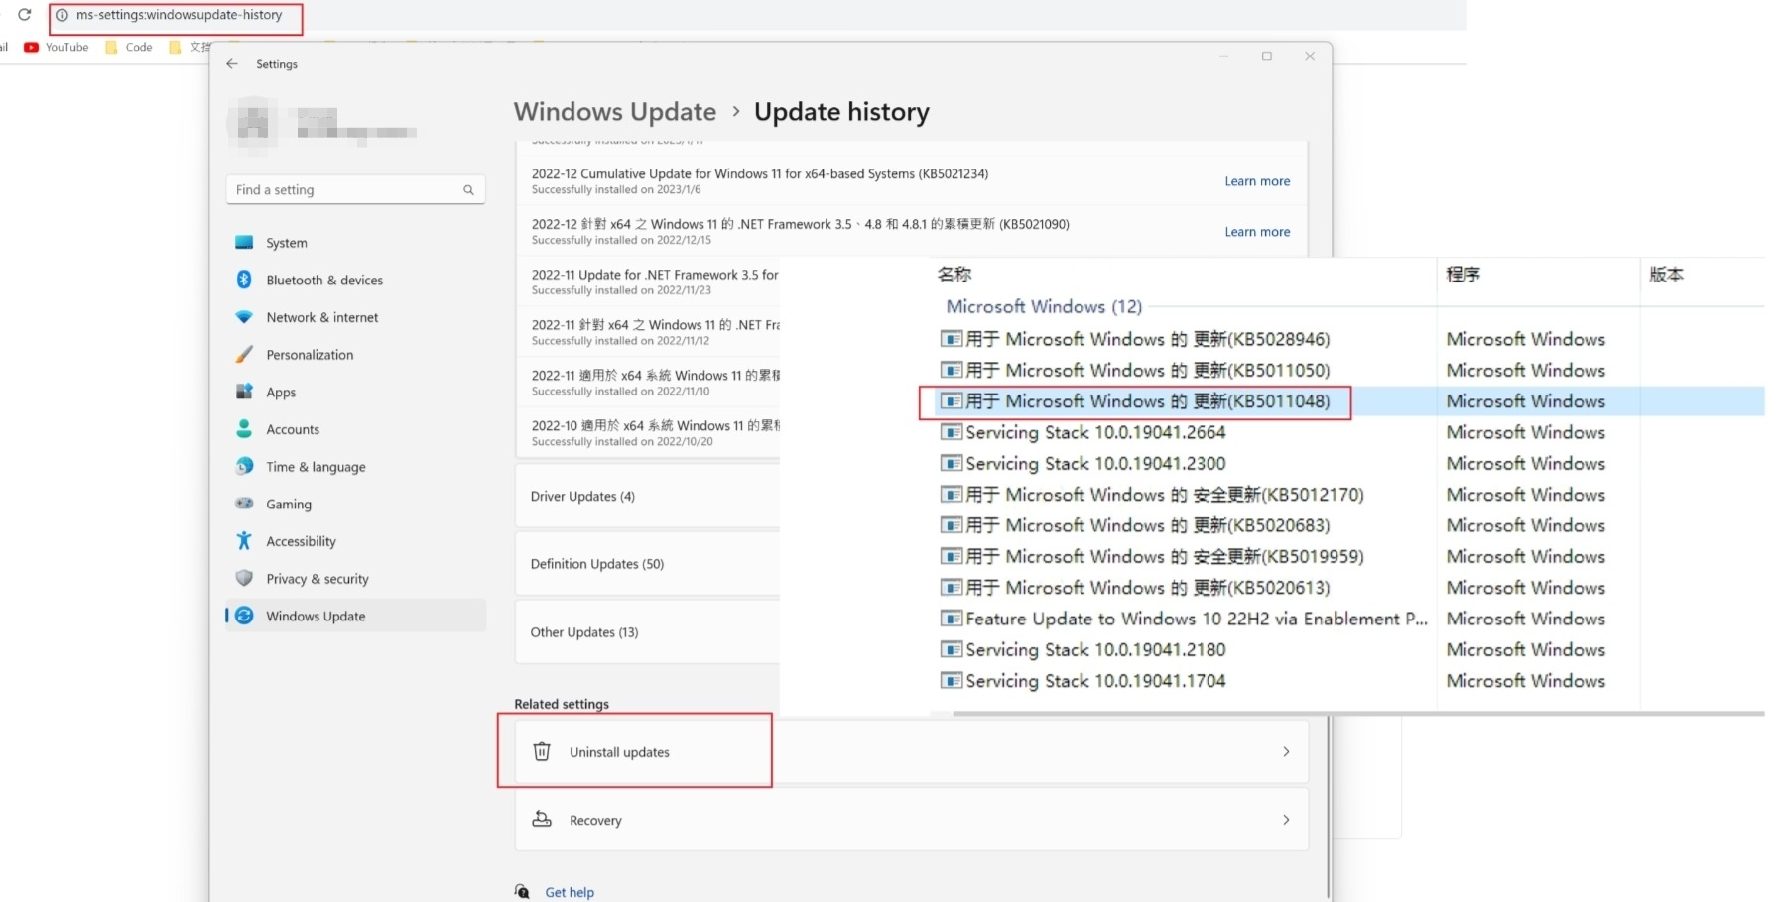Image resolution: width=1781 pixels, height=902 pixels.
Task: Click the Privacy & security shield icon
Action: [244, 578]
